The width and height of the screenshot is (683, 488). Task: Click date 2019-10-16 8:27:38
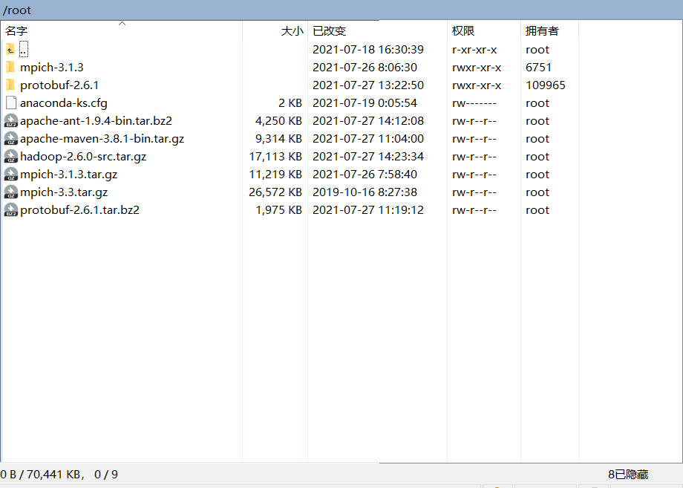(x=365, y=192)
